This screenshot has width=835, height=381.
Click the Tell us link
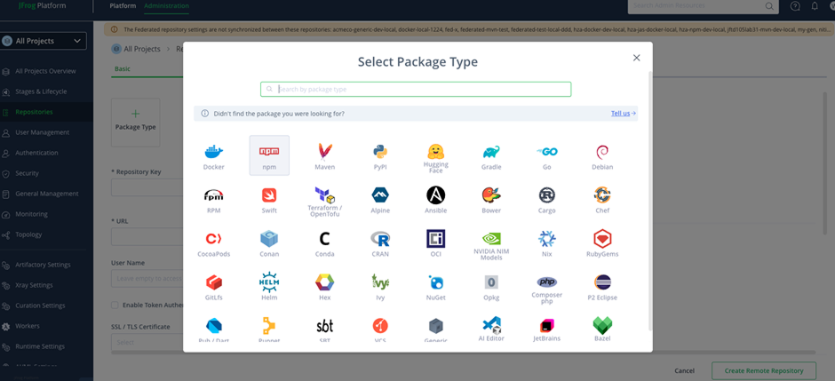(623, 114)
